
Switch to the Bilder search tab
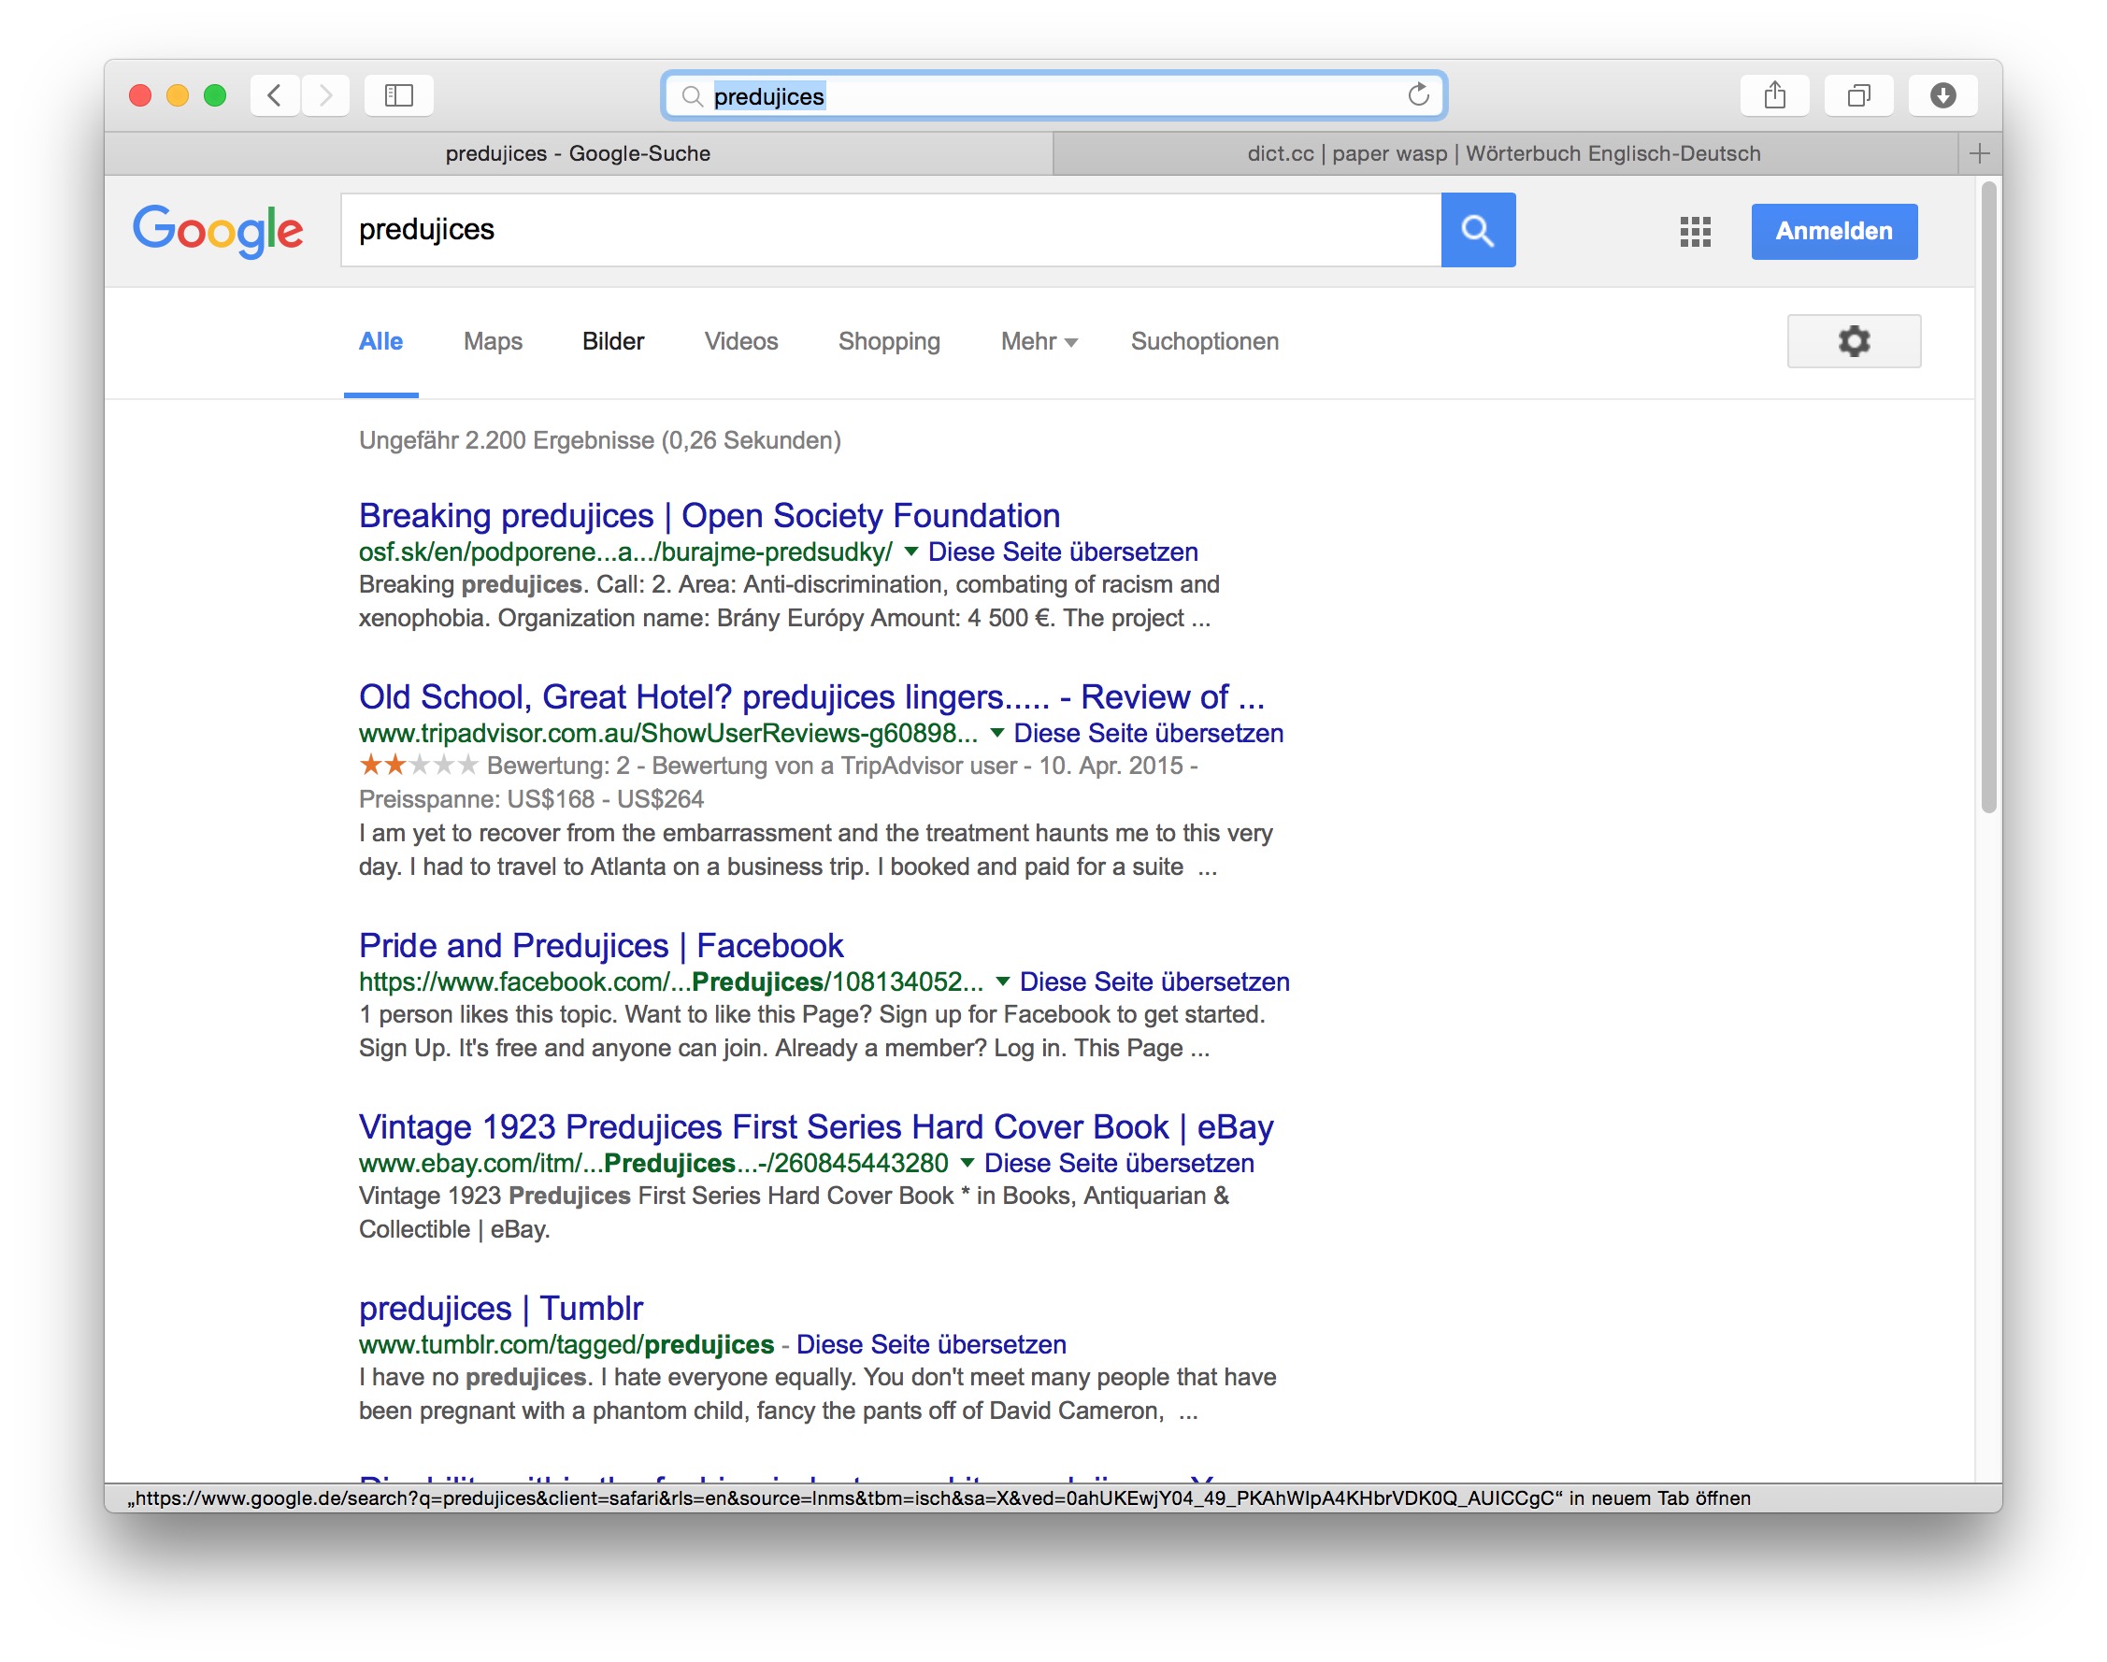click(612, 341)
